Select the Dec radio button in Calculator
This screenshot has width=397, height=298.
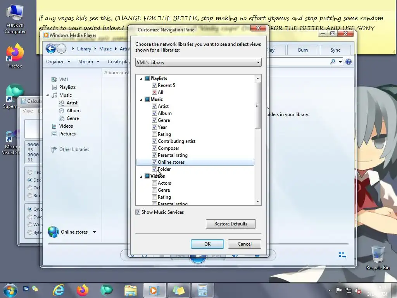pos(30,180)
